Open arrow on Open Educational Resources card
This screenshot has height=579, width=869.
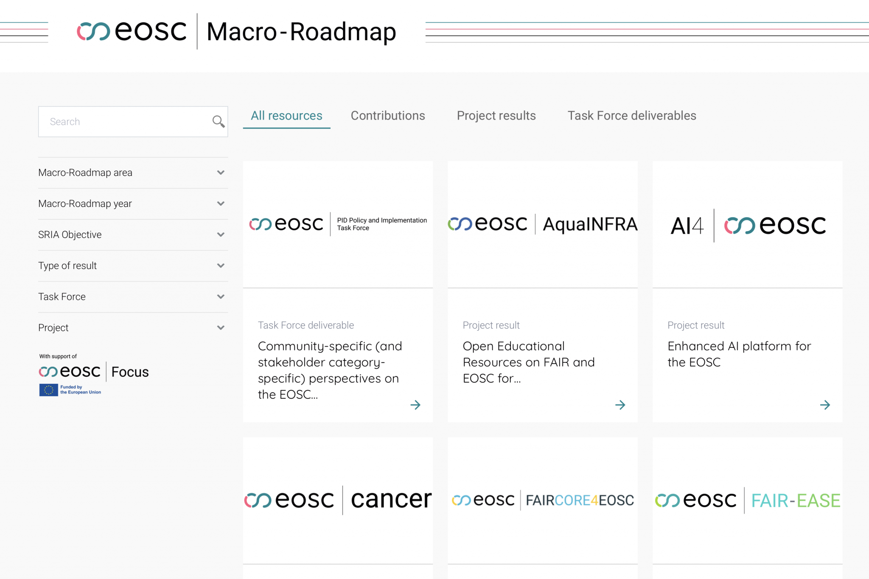point(620,405)
